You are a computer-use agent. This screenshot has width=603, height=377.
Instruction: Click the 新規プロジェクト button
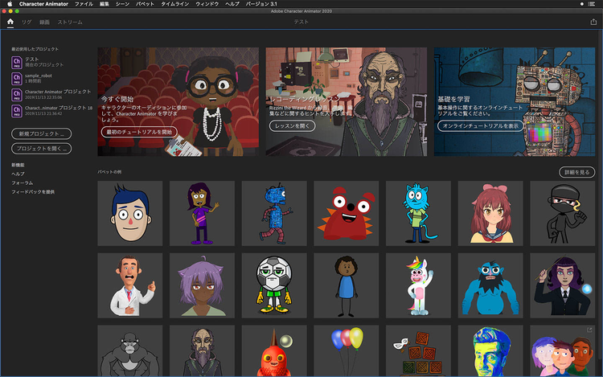point(41,133)
